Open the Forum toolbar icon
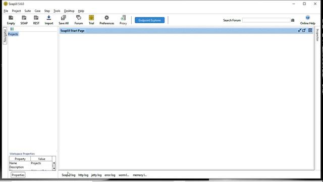This screenshot has width=323, height=182. click(x=79, y=20)
